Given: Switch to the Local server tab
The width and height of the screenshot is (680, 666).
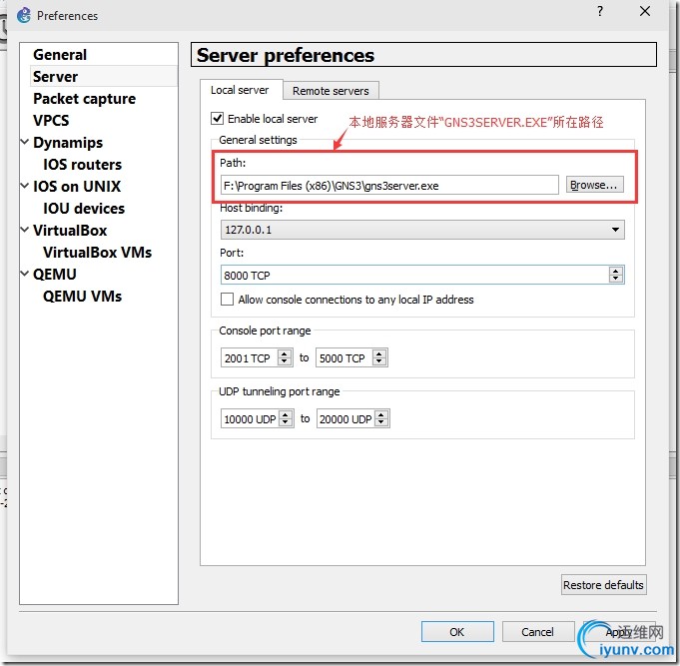Looking at the screenshot, I should pos(240,90).
